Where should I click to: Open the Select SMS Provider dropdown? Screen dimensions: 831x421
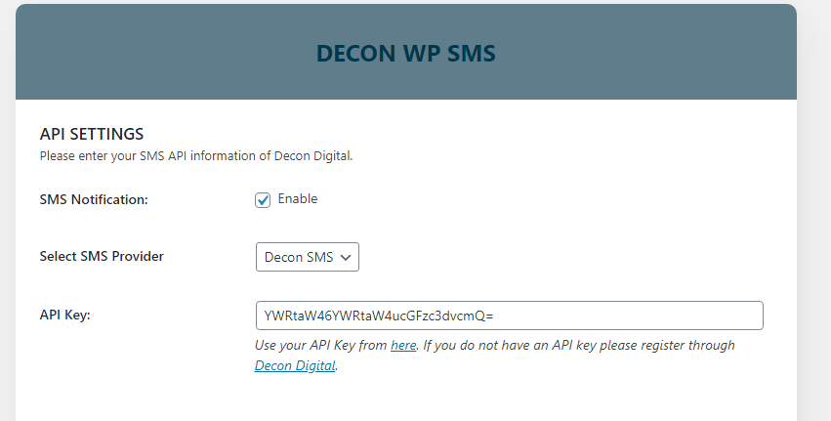tap(308, 257)
